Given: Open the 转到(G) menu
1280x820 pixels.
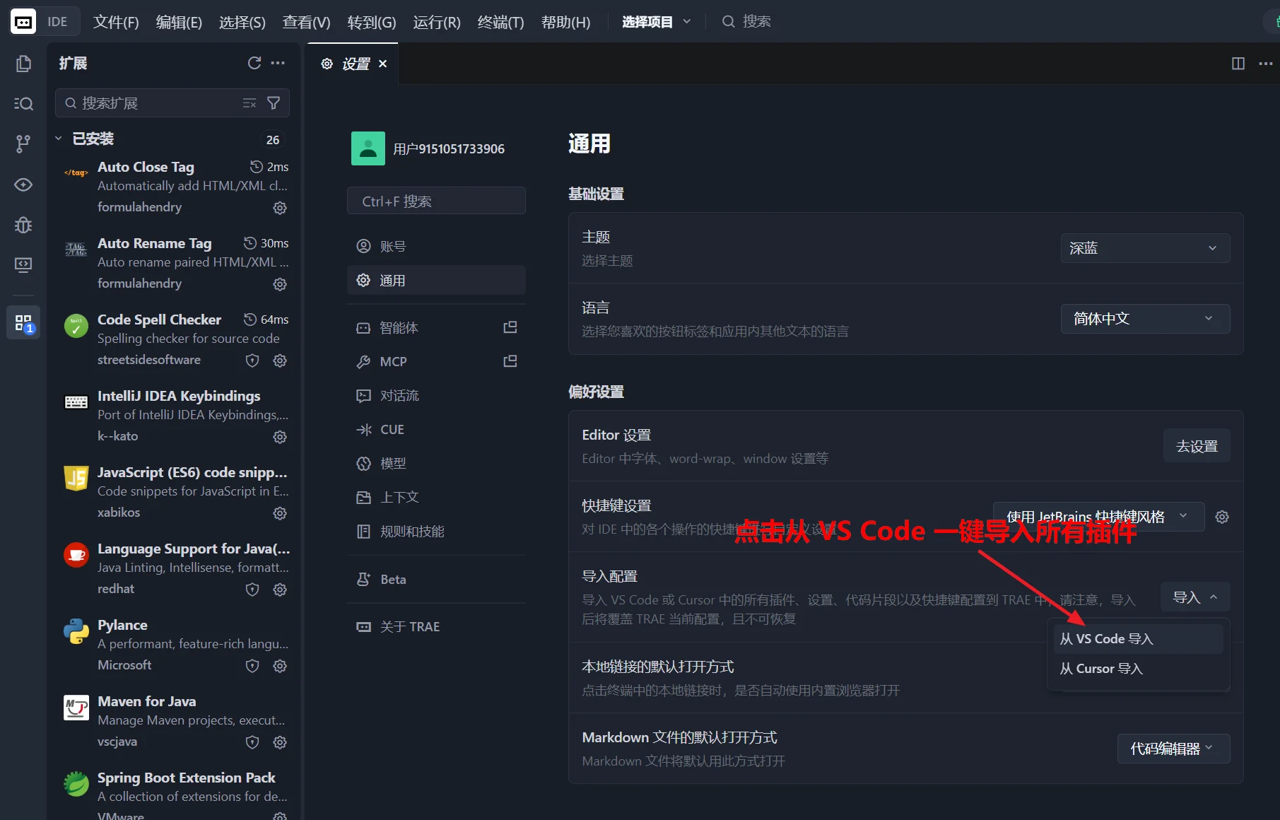Looking at the screenshot, I should click(372, 22).
